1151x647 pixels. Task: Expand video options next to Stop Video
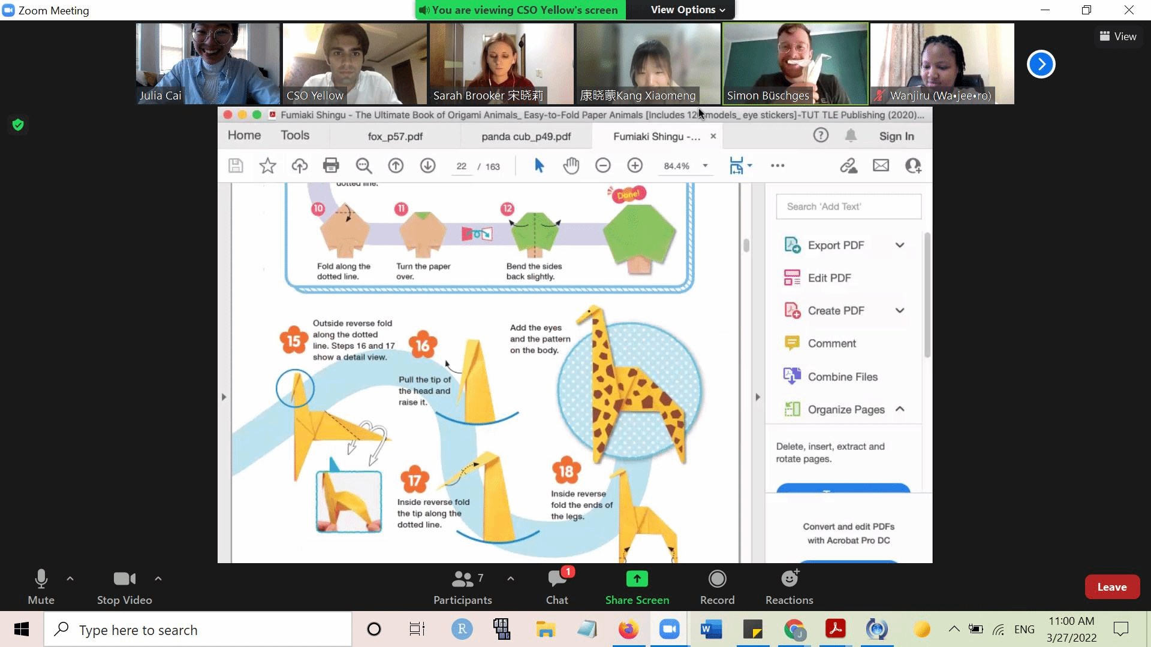(x=158, y=579)
